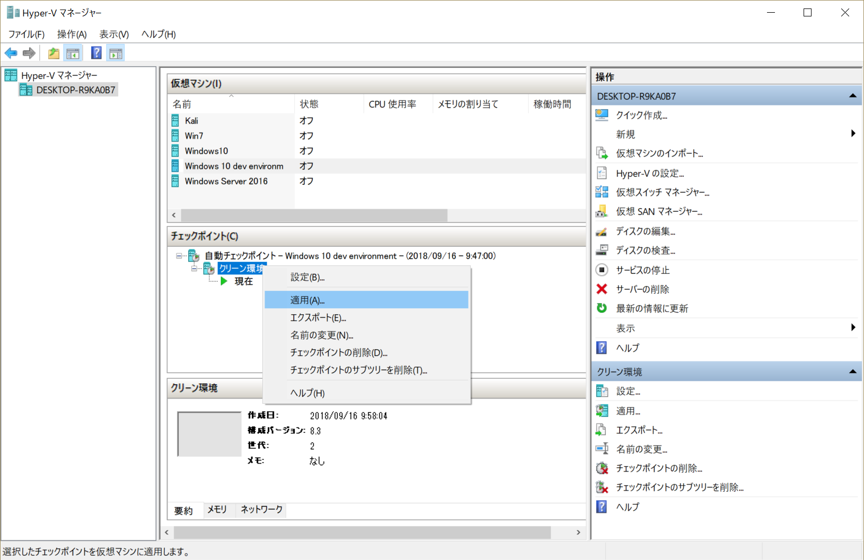Click the virtual machine list horizontal scrollbar
This screenshot has width=864, height=560.
(314, 215)
